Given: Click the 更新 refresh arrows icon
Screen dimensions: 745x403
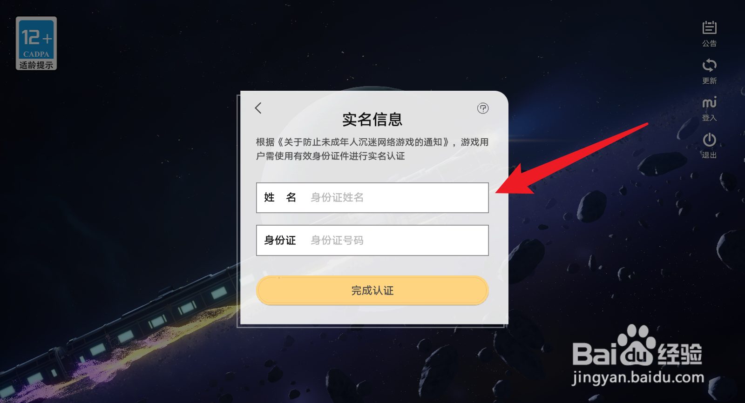Looking at the screenshot, I should tap(709, 65).
